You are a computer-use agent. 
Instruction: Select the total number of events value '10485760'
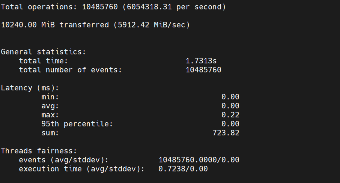204,70
